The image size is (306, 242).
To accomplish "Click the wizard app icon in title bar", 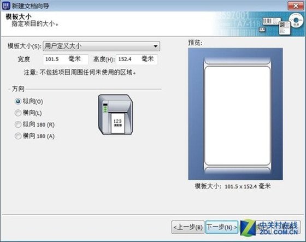I will tap(6, 5).
